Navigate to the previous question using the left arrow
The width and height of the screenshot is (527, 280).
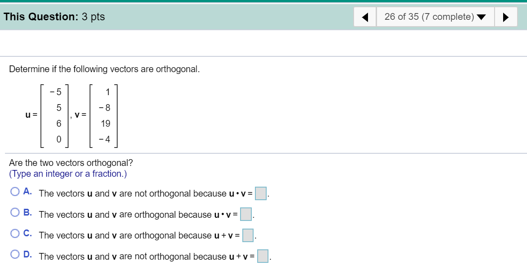365,17
